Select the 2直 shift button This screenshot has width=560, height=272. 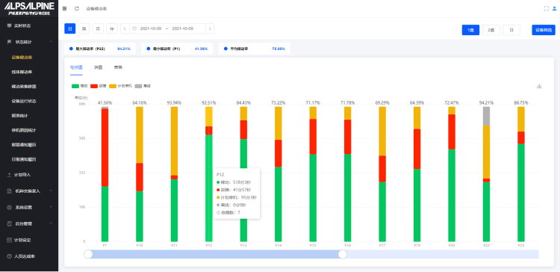coord(491,30)
